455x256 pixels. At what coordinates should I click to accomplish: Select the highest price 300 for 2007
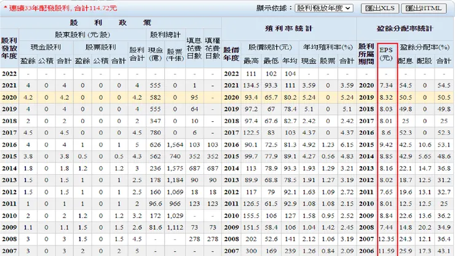[251, 251]
